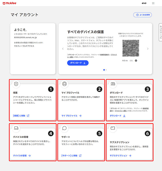
Task: Click the デバイスの管理 card title
Action: (x=21, y=137)
